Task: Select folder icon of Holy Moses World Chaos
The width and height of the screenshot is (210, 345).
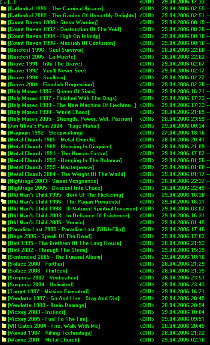Action: click(3, 112)
